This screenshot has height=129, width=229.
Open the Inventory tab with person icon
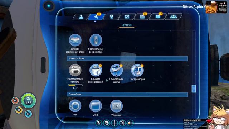point(81,17)
